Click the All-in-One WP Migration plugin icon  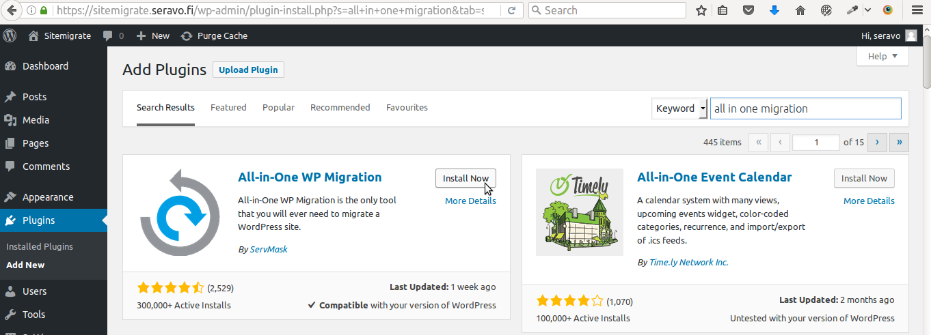point(180,212)
